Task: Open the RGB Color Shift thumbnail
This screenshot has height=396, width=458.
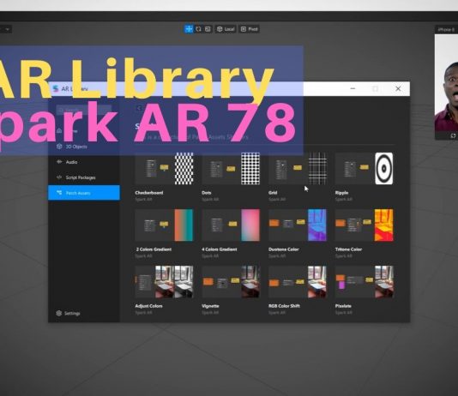Action: pos(298,282)
